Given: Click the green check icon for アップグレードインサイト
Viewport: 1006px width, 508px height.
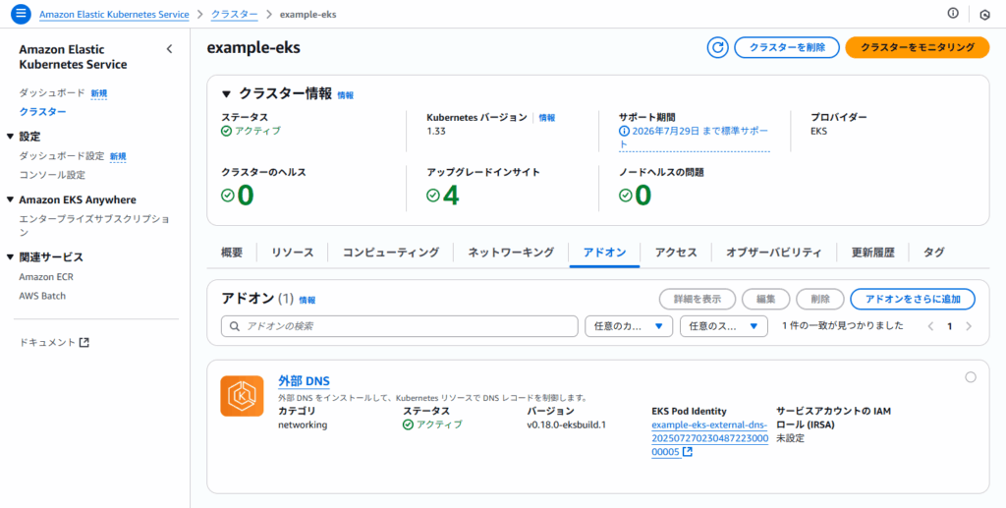Looking at the screenshot, I should [433, 196].
